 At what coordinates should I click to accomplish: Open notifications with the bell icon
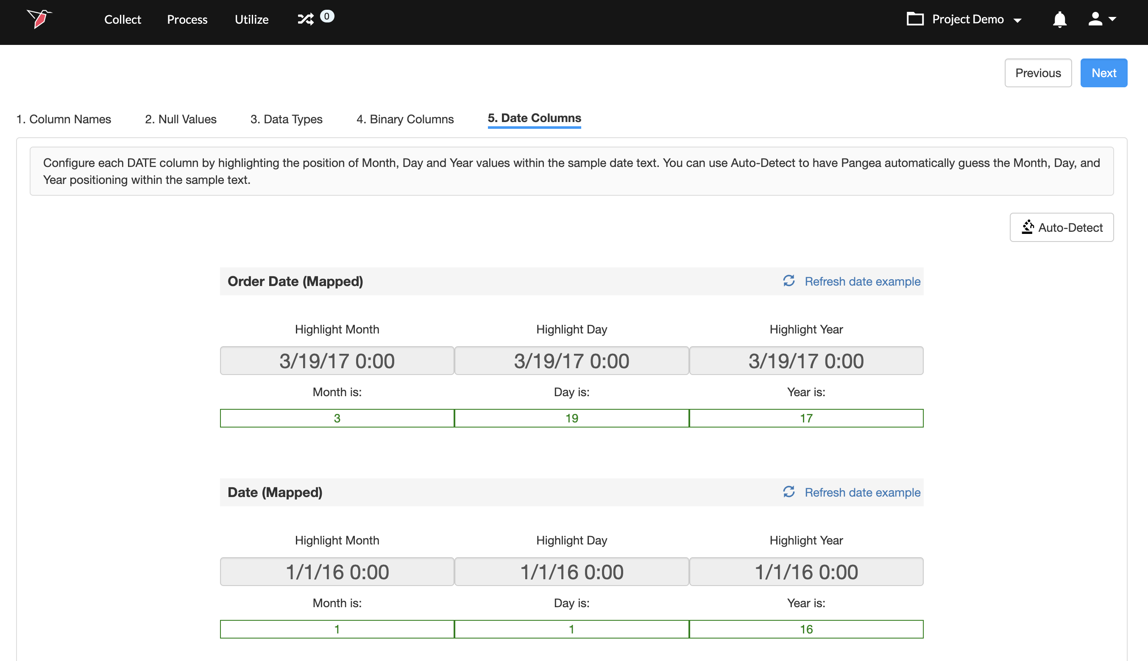[x=1059, y=19]
